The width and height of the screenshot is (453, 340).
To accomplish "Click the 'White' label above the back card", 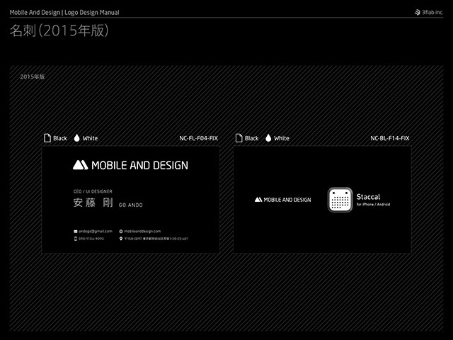I will click(x=282, y=138).
